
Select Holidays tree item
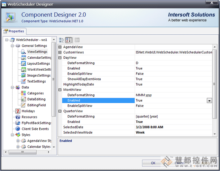click(x=28, y=111)
